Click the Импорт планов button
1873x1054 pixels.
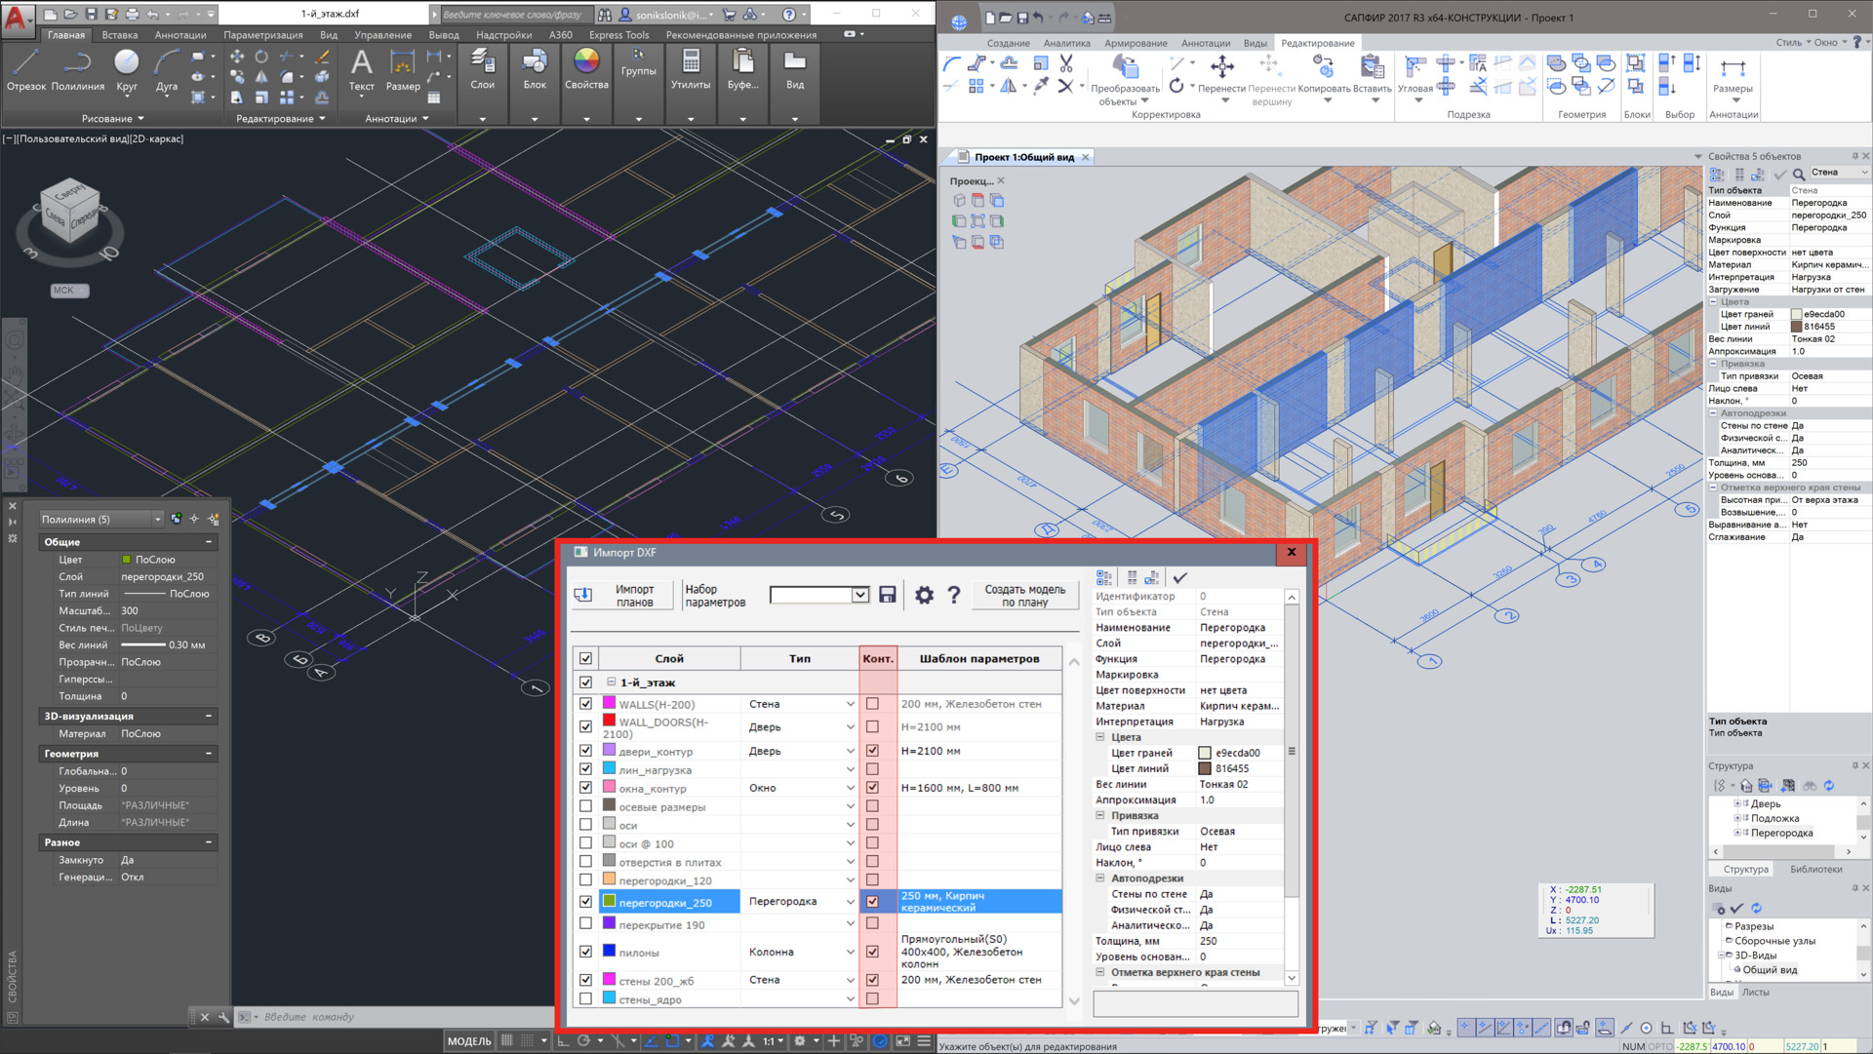pos(622,596)
